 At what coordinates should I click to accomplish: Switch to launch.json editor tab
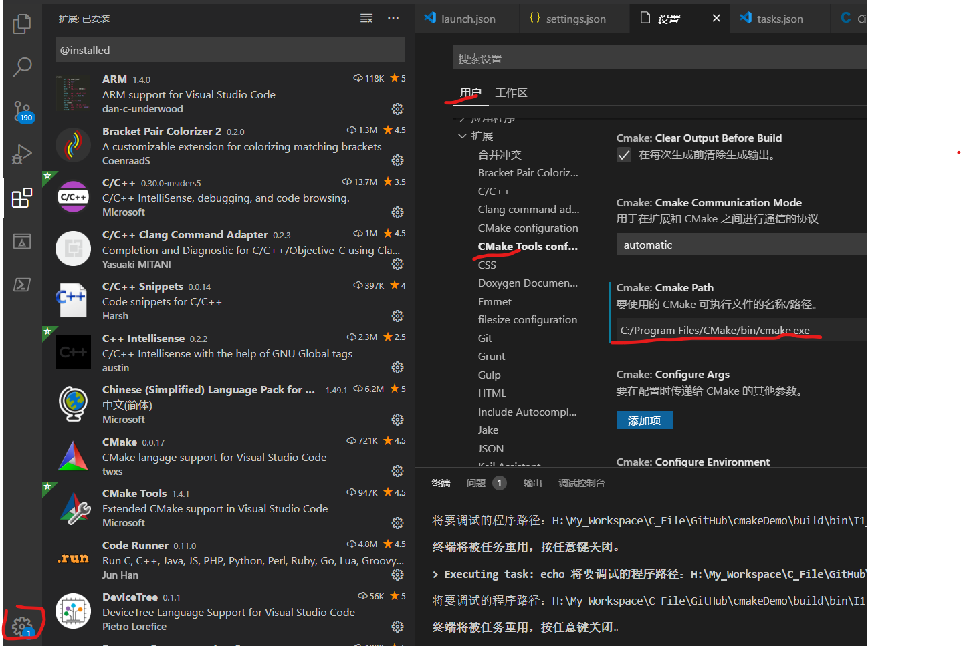(x=467, y=19)
